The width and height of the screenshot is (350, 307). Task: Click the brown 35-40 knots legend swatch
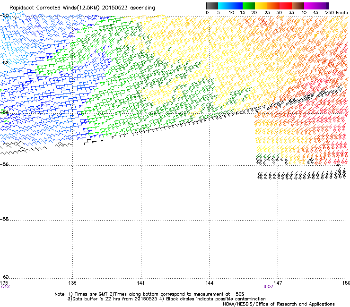298,6
